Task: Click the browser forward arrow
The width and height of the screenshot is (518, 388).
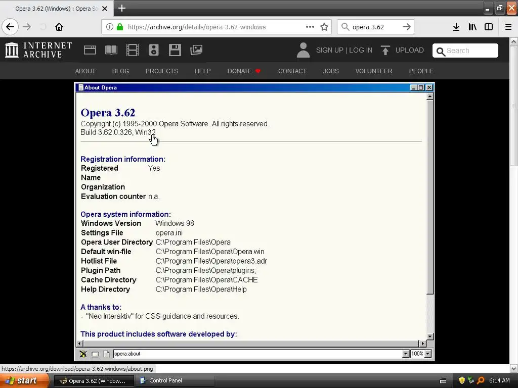Action: (x=27, y=27)
